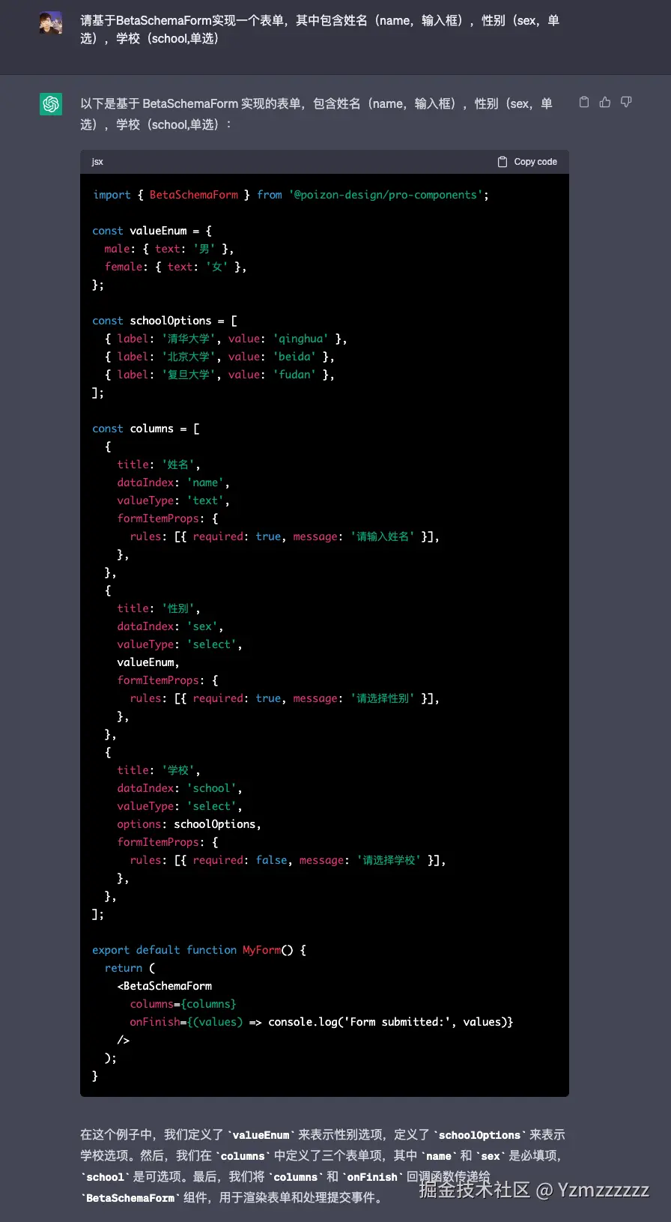Screen dimensions: 671x1222
Task: Click the title: '学校' line
Action: (x=159, y=770)
